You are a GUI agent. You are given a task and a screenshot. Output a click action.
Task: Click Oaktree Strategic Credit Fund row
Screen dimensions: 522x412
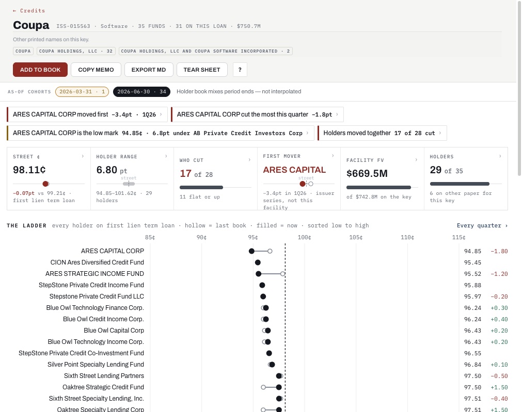(x=257, y=387)
